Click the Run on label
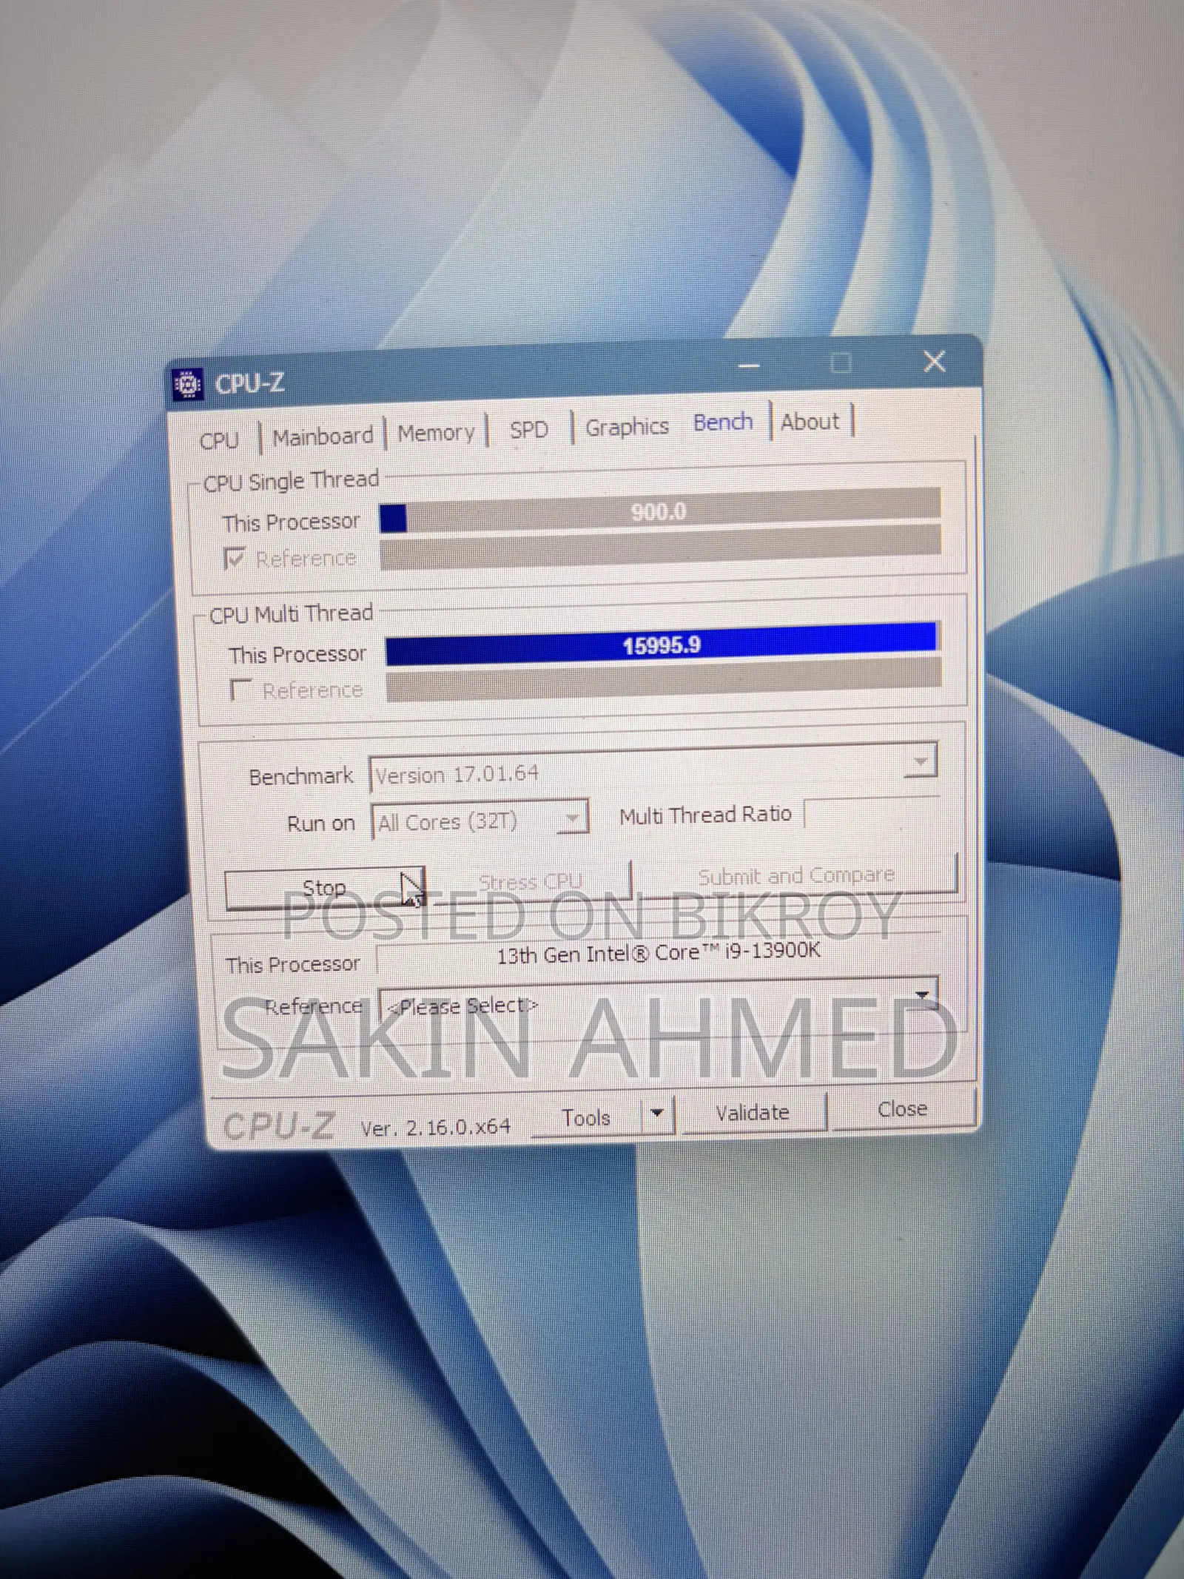The height and width of the screenshot is (1579, 1184). [x=321, y=824]
